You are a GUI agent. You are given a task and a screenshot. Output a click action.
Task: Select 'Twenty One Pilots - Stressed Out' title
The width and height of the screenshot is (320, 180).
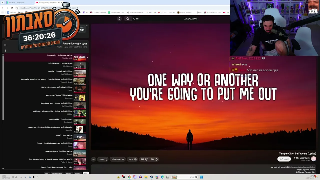[x=56, y=167]
